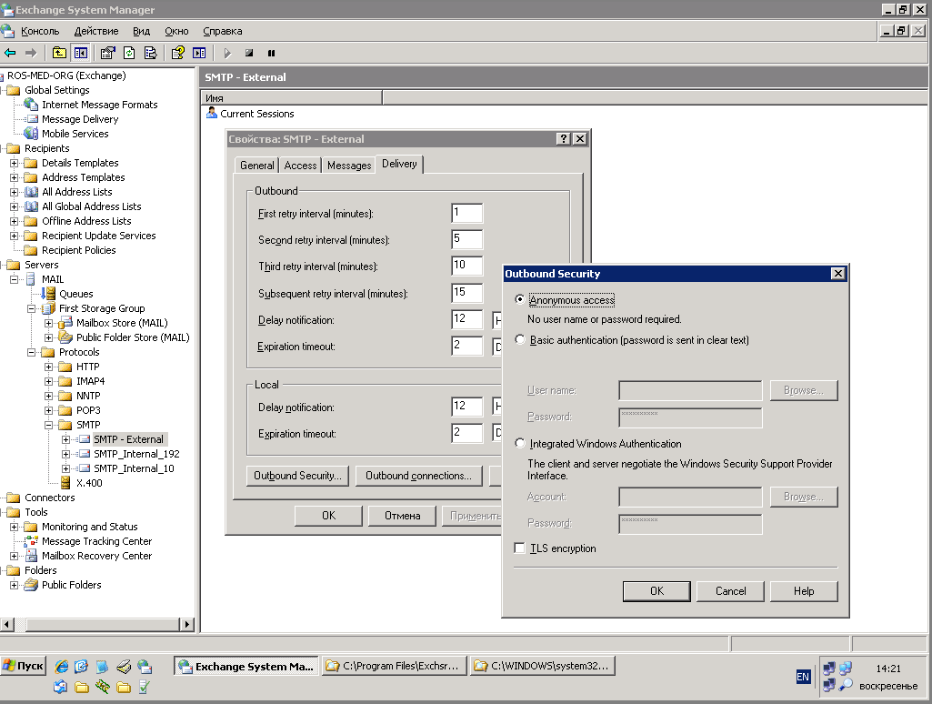Click the Export list toolbar icon
932x704 pixels.
[151, 53]
